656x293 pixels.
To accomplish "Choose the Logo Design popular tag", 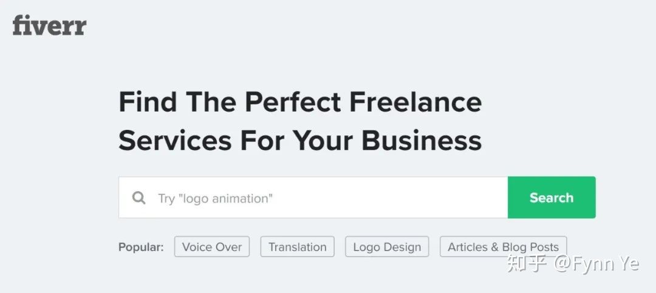I will 387,247.
